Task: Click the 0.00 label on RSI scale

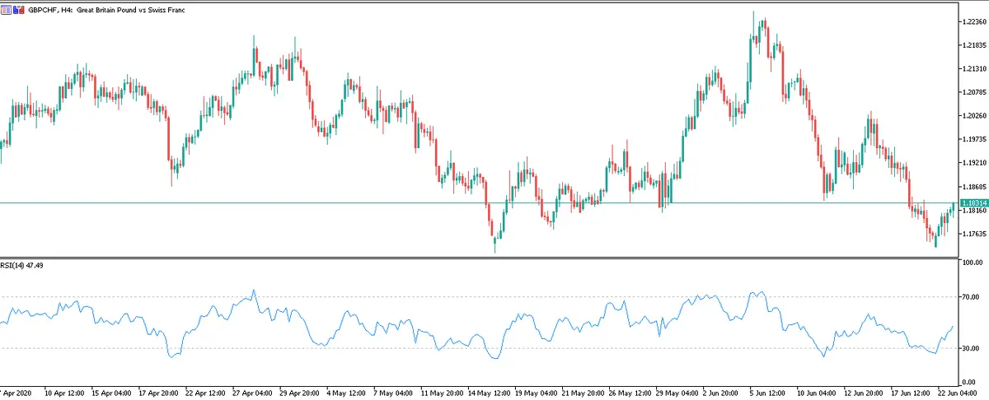Action: (971, 383)
